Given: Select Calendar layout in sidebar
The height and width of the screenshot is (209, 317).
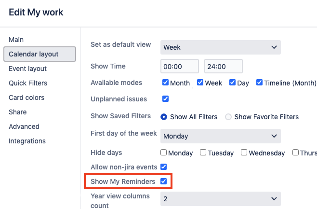Looking at the screenshot, I should point(34,54).
